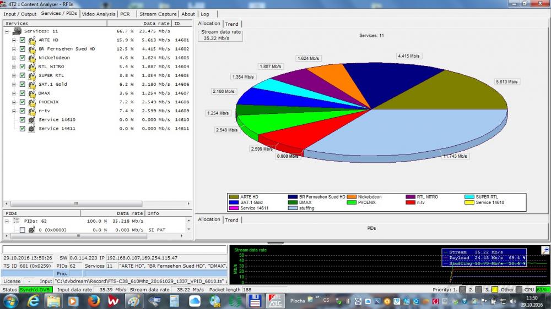Click the Input file path field

pyautogui.click(x=141, y=282)
